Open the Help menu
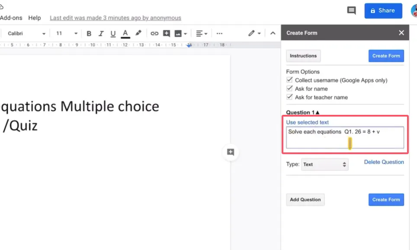Image resolution: width=417 pixels, height=250 pixels. [x=35, y=18]
